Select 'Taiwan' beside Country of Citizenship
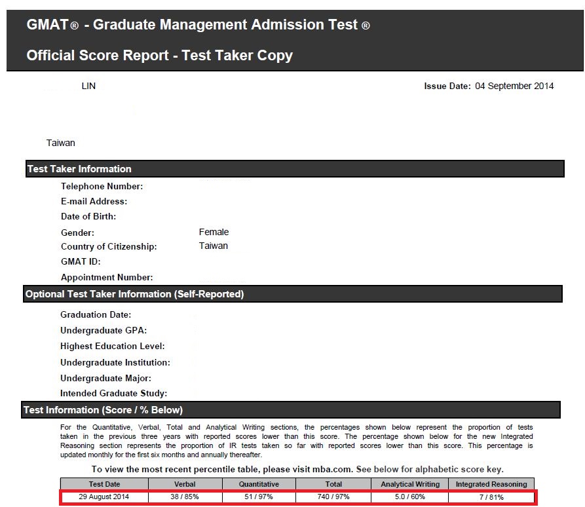Screen dimensions: 585x507 214,246
